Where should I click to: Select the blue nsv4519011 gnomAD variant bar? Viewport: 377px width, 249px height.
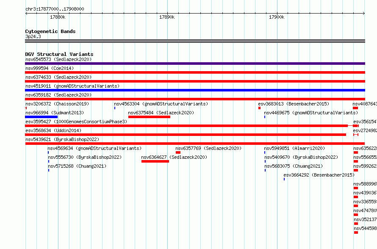[195, 90]
